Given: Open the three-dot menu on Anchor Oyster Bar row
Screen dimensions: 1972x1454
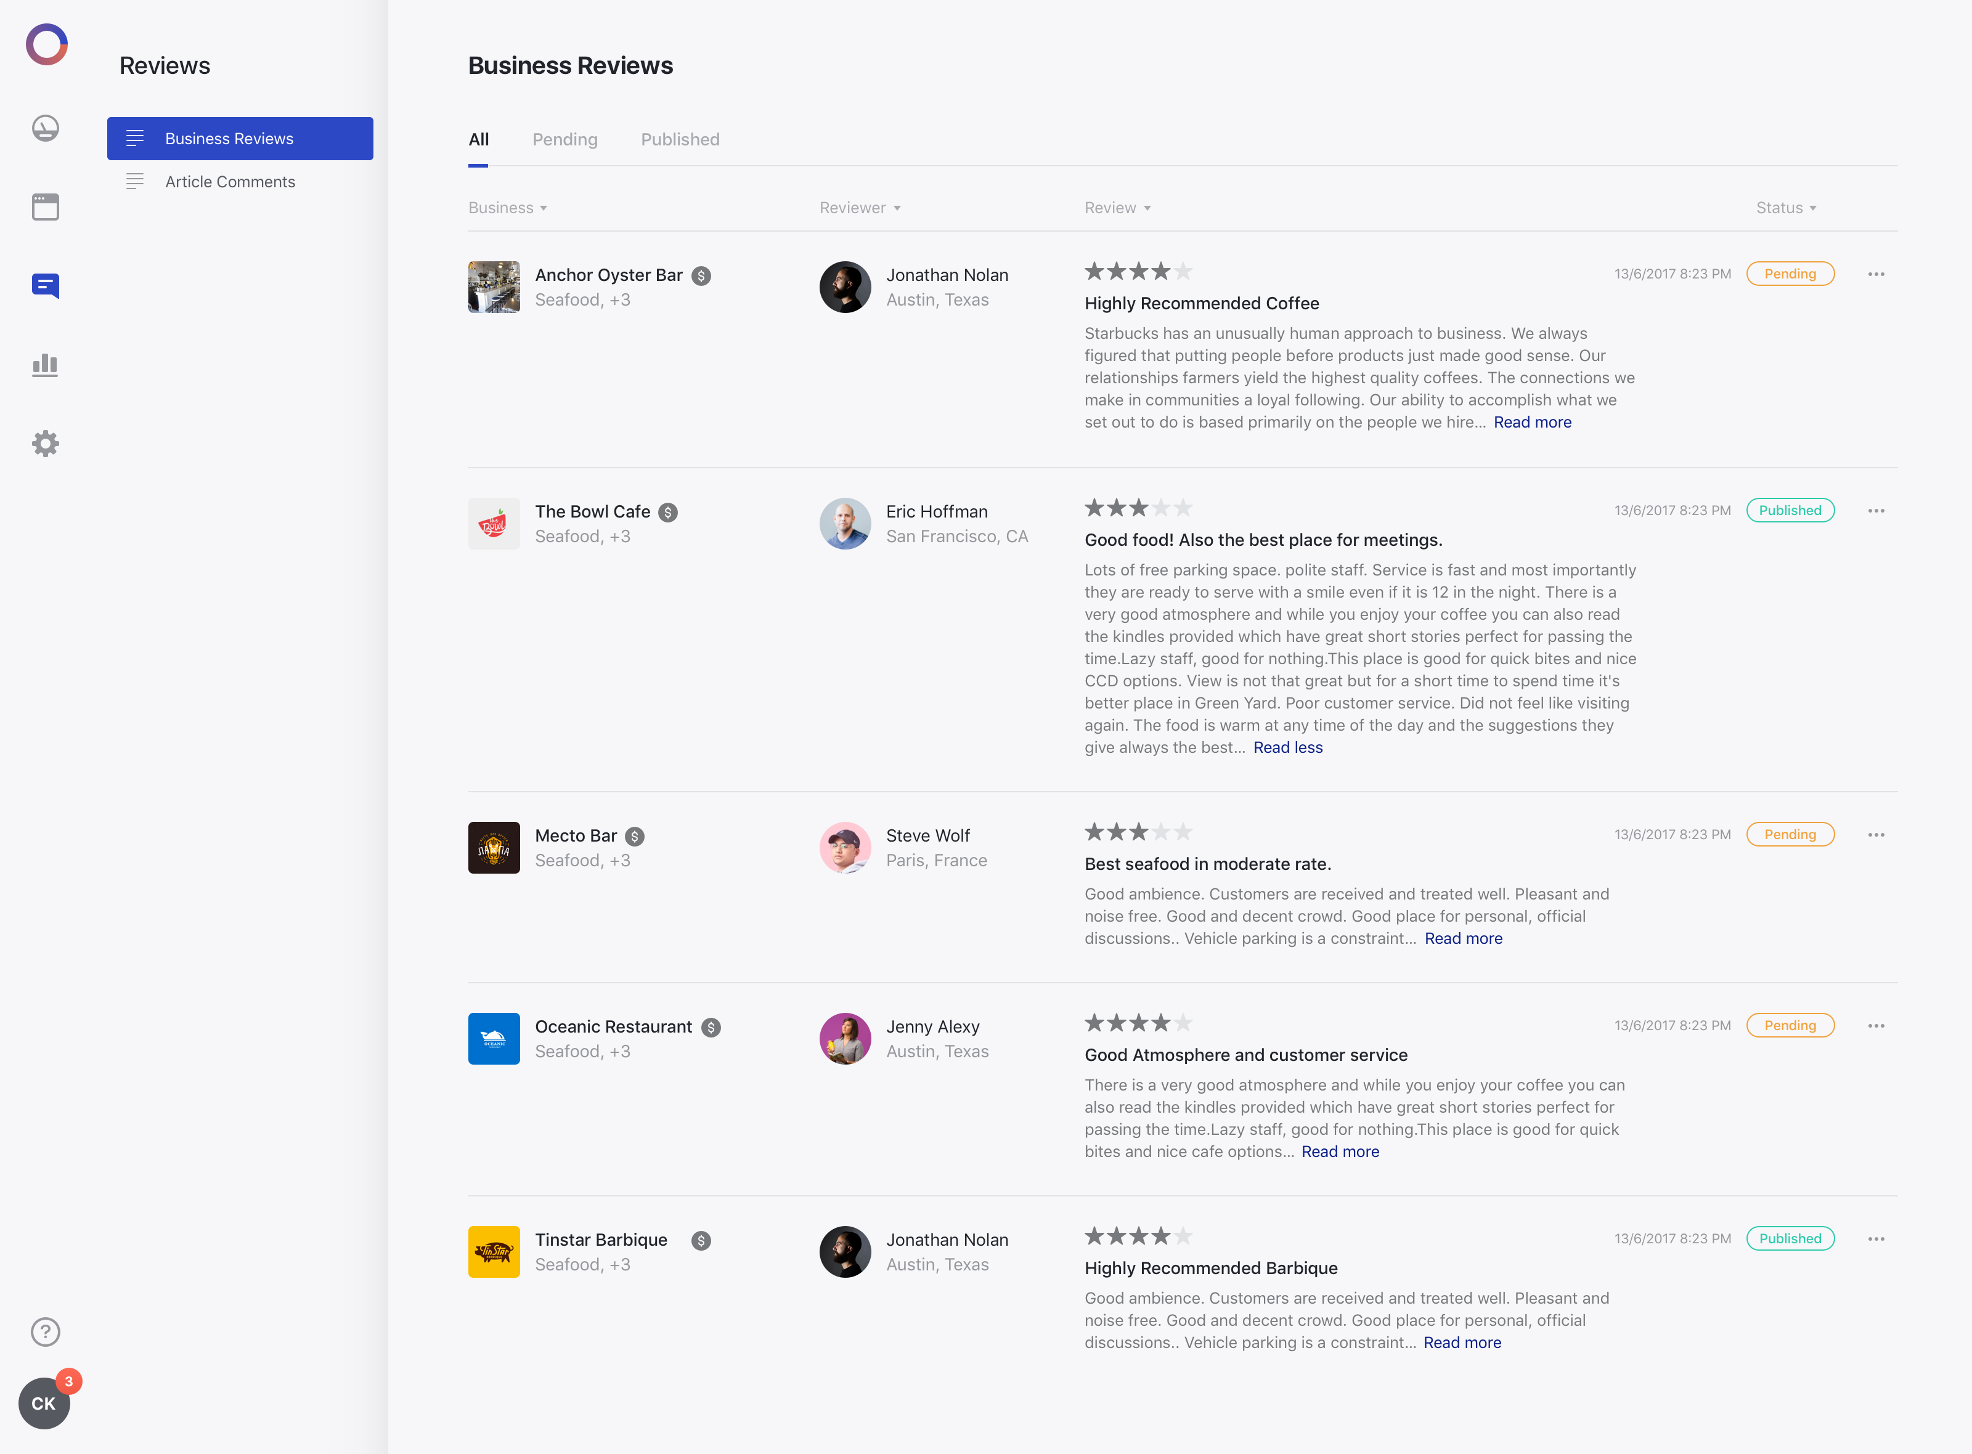Looking at the screenshot, I should coord(1877,274).
